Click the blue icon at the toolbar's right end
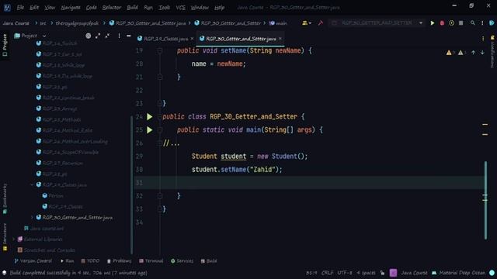 click(x=492, y=23)
